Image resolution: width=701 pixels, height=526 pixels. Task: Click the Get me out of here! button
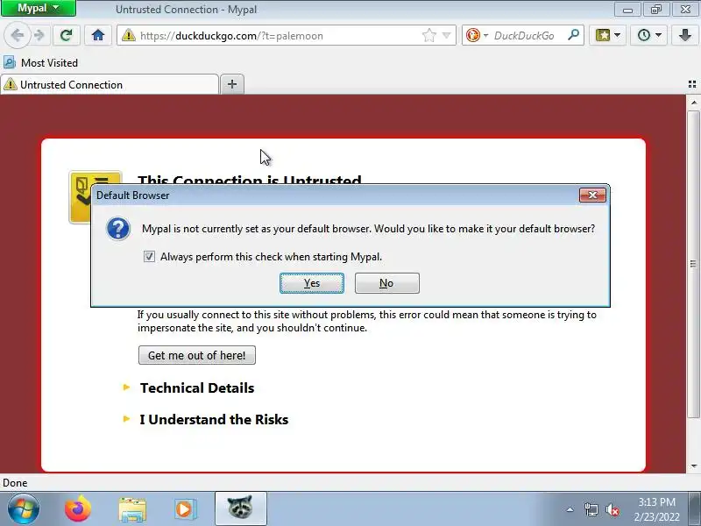(x=196, y=355)
